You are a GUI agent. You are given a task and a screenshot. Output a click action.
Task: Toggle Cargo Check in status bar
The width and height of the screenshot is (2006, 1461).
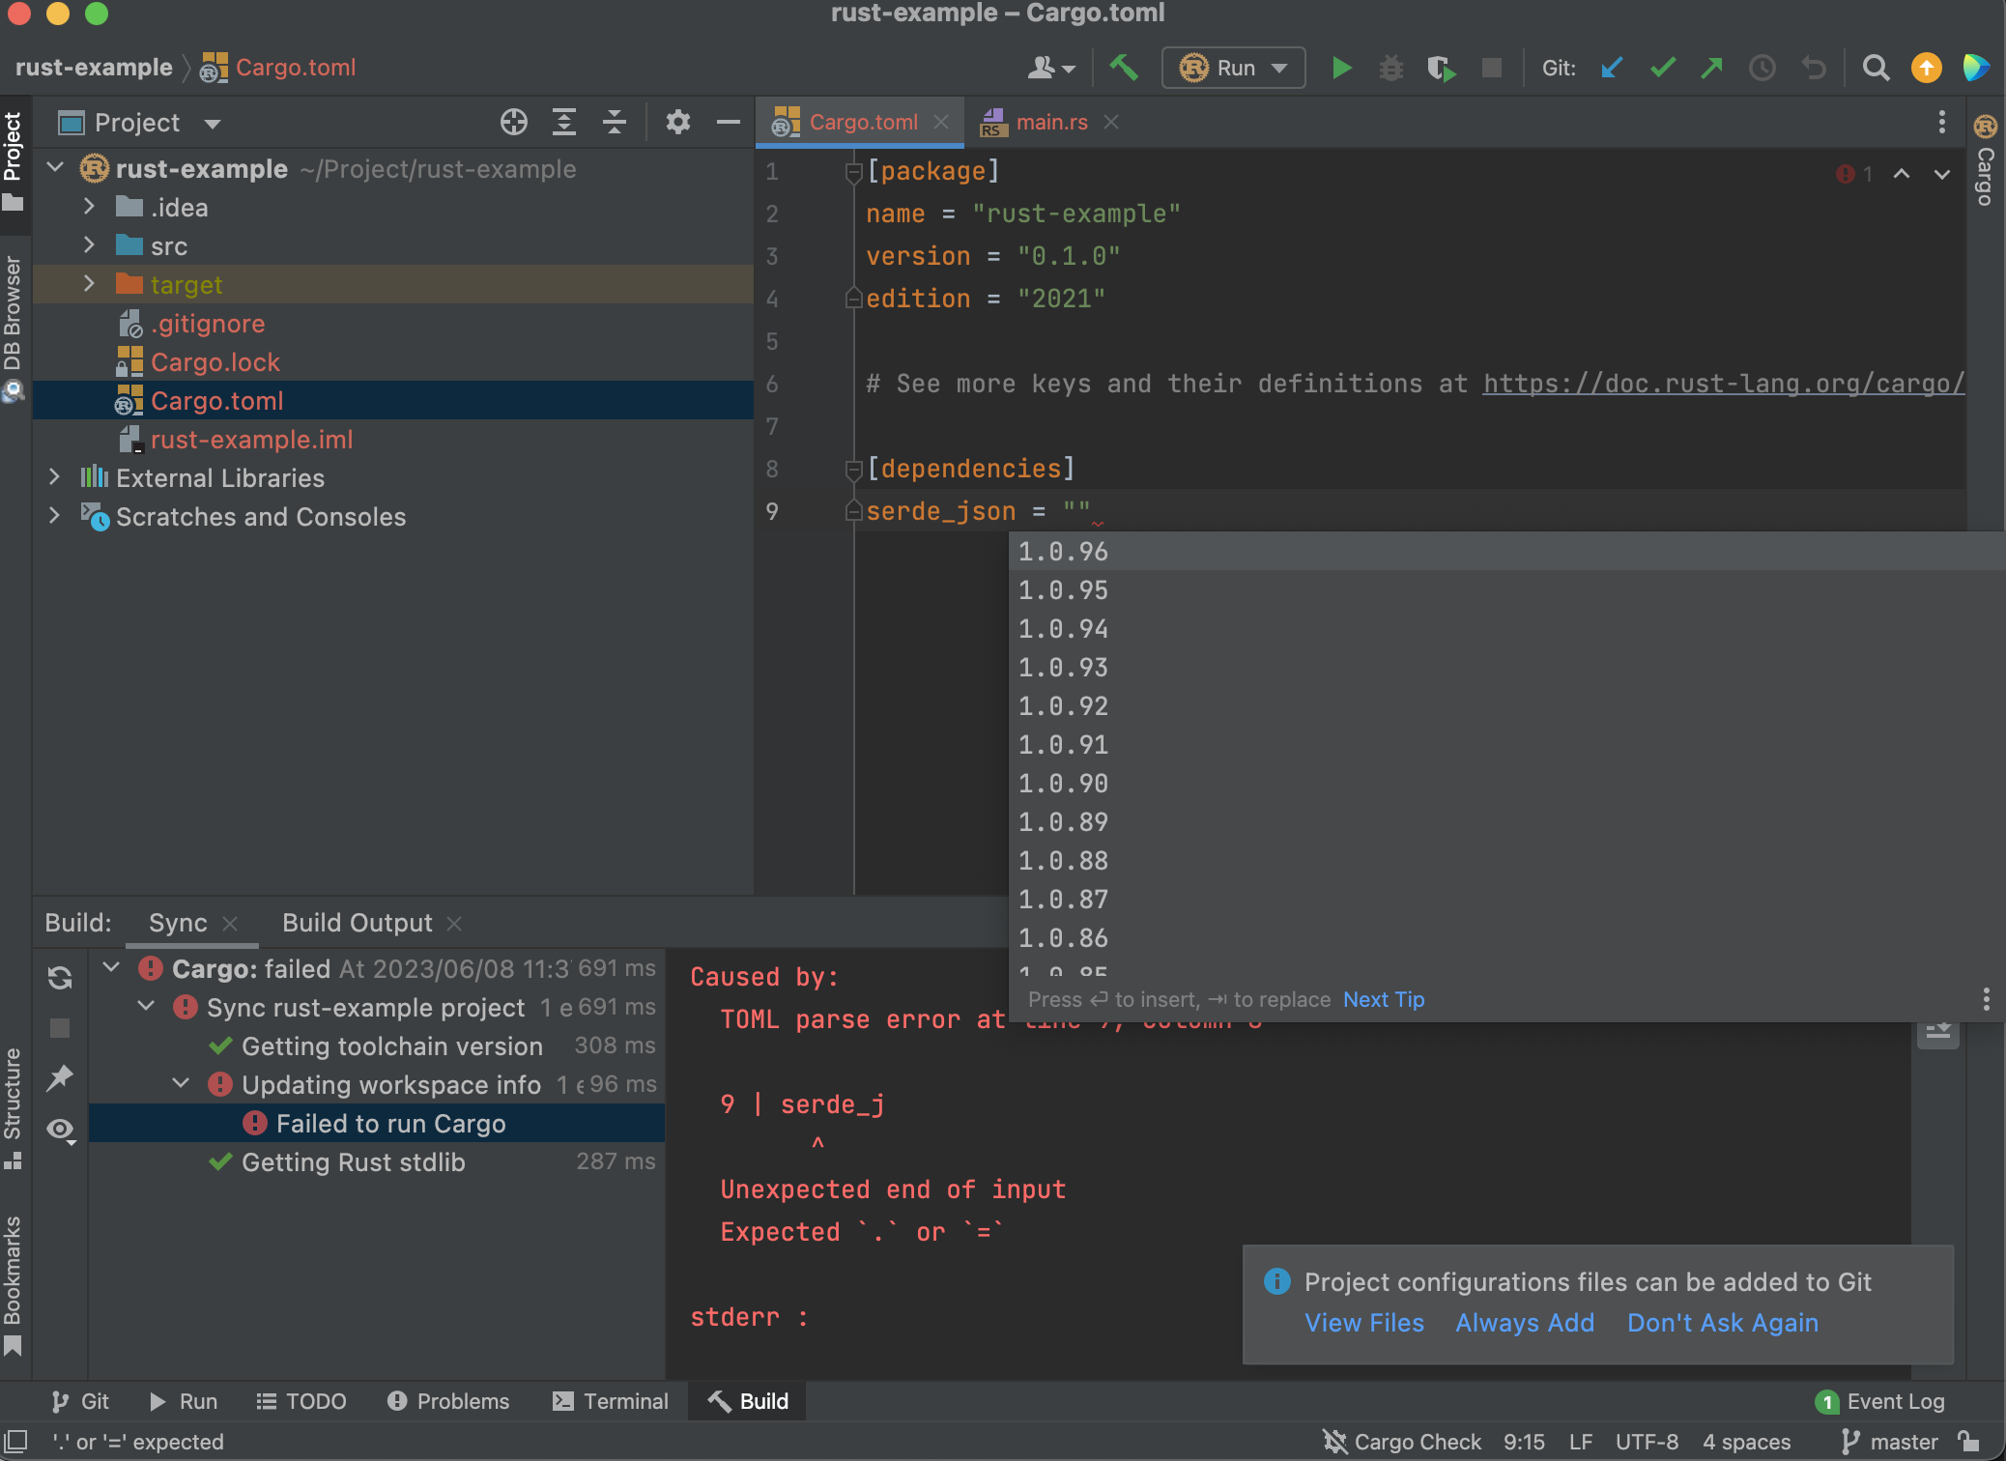coord(1401,1442)
